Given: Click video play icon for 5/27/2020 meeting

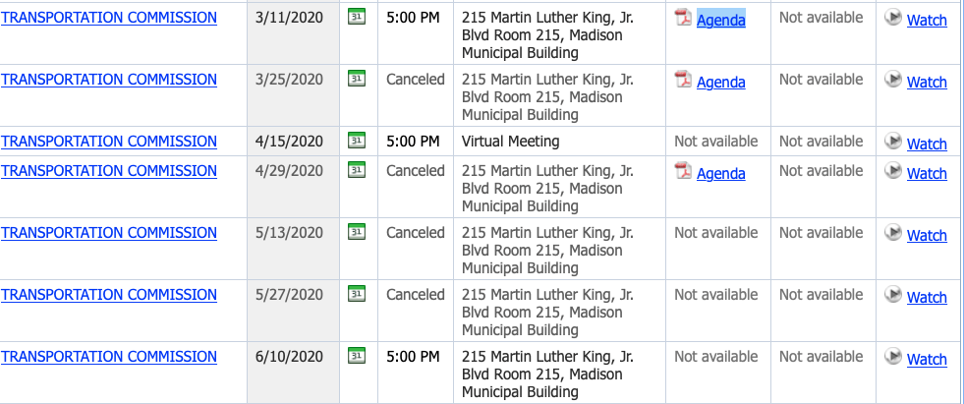Looking at the screenshot, I should point(893,294).
